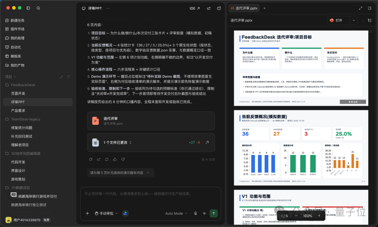
Task: Give a thumbs up to the reply
Action: pyautogui.click(x=115, y=159)
